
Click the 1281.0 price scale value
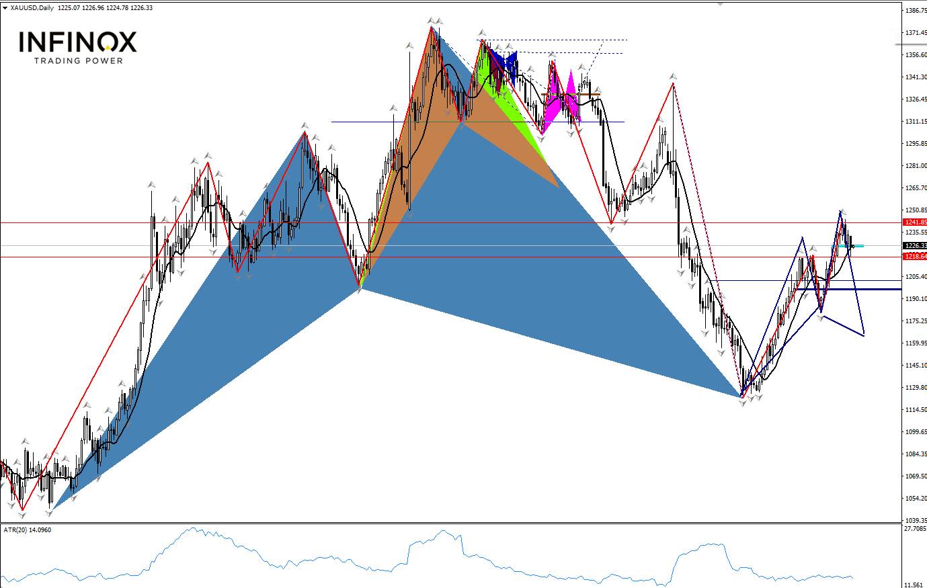(916, 166)
